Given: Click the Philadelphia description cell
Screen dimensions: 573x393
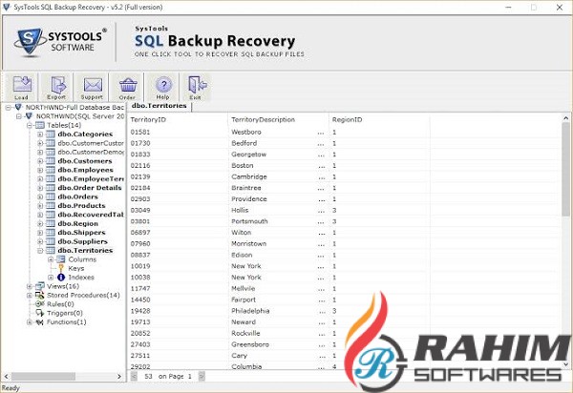Looking at the screenshot, I should coord(250,311).
